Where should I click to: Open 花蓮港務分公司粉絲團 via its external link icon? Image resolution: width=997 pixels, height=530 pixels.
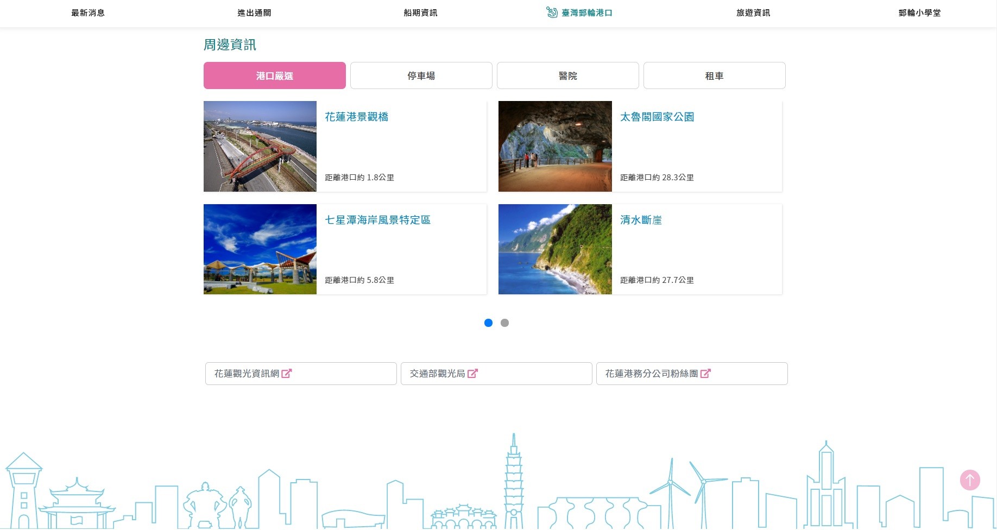[706, 373]
